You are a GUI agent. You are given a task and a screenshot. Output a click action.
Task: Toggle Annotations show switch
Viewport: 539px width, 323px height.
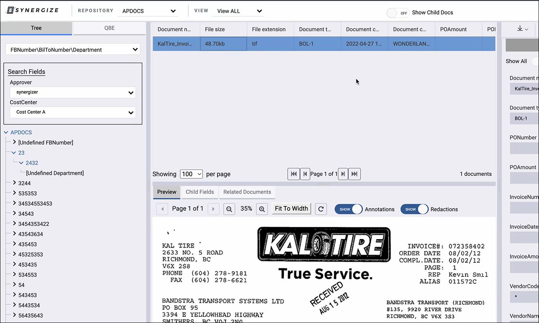(x=349, y=209)
